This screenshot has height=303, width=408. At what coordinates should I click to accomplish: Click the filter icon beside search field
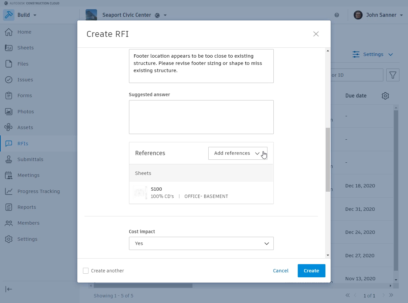coord(393,75)
